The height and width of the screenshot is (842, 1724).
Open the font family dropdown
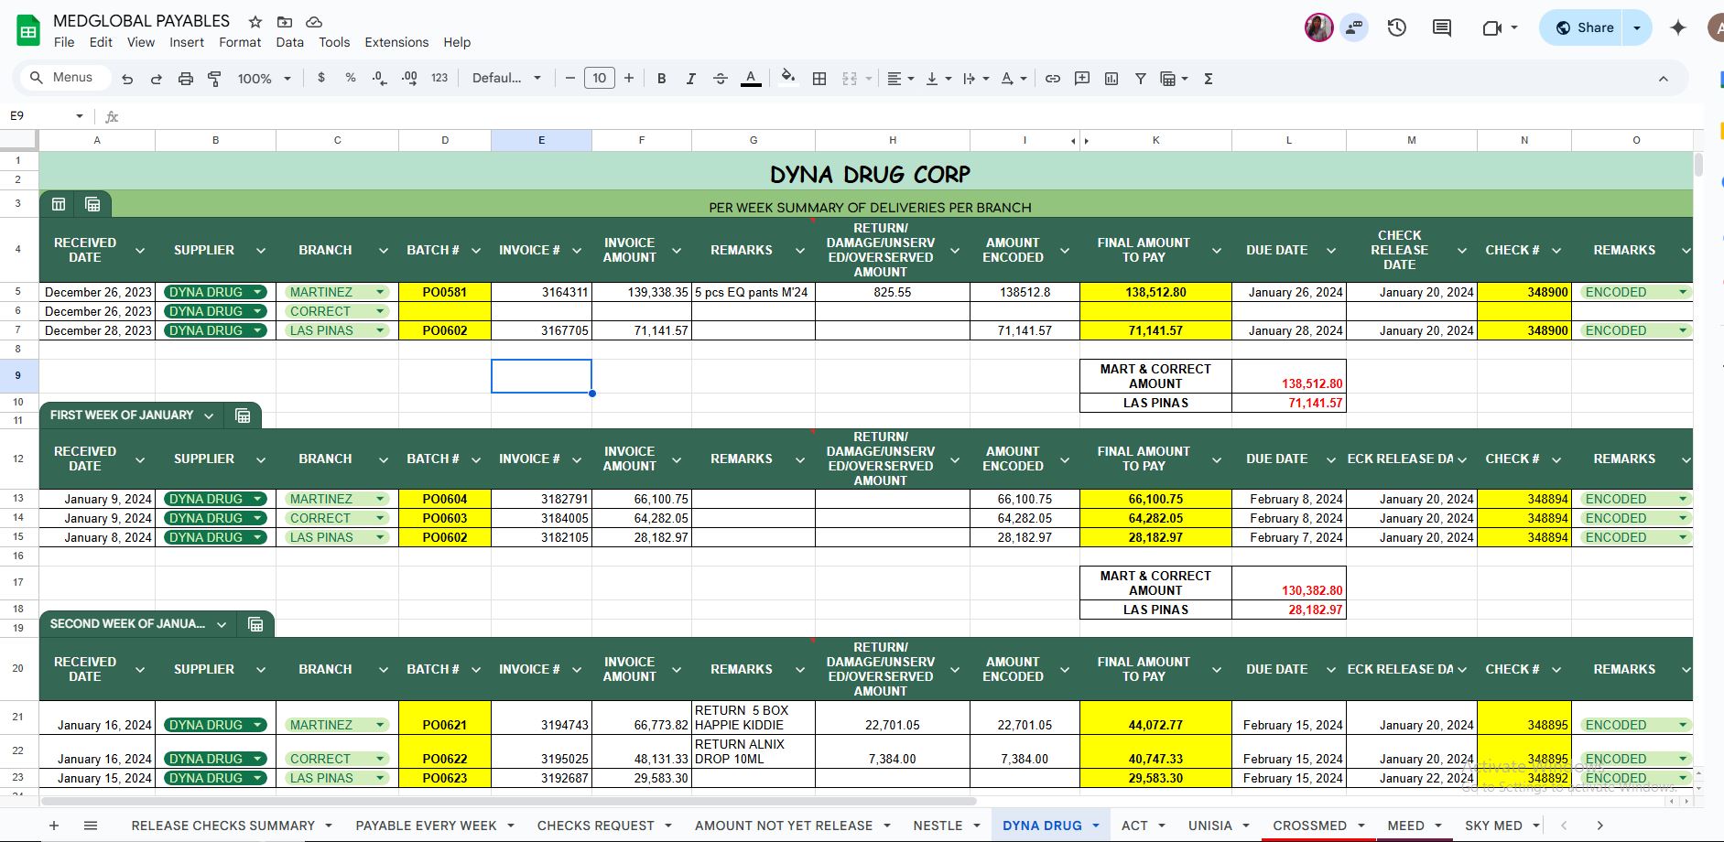tap(506, 79)
